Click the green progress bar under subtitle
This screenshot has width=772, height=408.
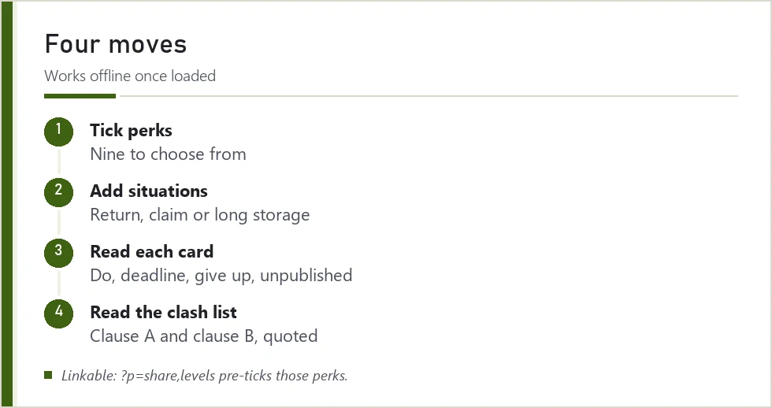point(80,96)
